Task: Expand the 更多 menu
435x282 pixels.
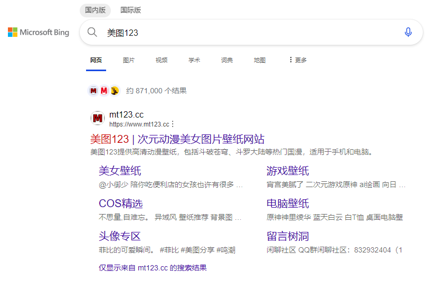Action: [x=298, y=60]
